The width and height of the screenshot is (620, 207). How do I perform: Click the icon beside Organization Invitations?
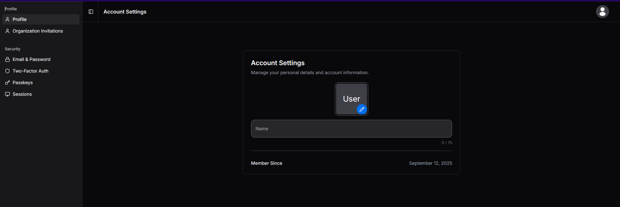click(x=7, y=31)
